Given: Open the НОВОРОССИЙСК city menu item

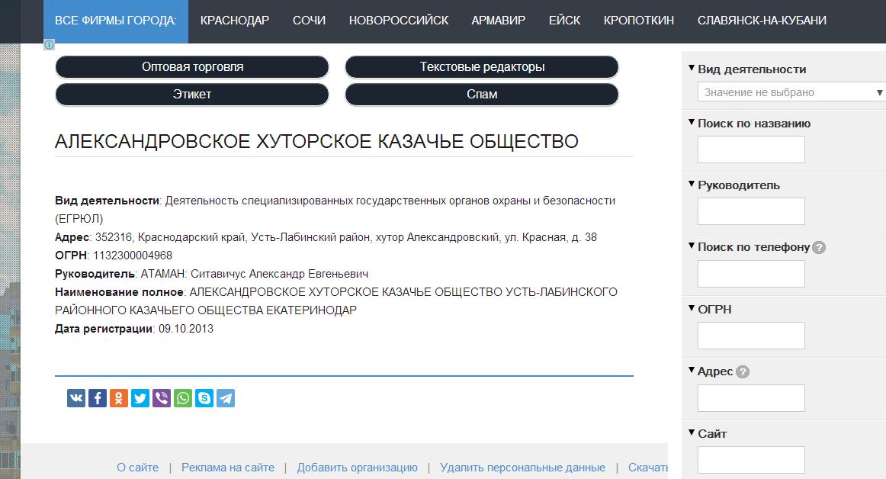Looking at the screenshot, I should [398, 21].
